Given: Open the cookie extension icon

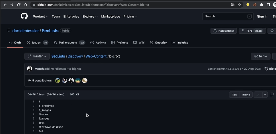Looking at the screenshot, I should [x=255, y=5].
